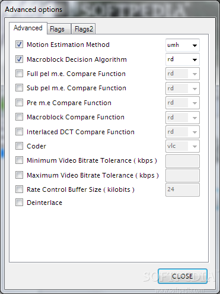Uncheck the Motion Estimation Method checkbox
The height and width of the screenshot is (294, 220).
(19, 45)
